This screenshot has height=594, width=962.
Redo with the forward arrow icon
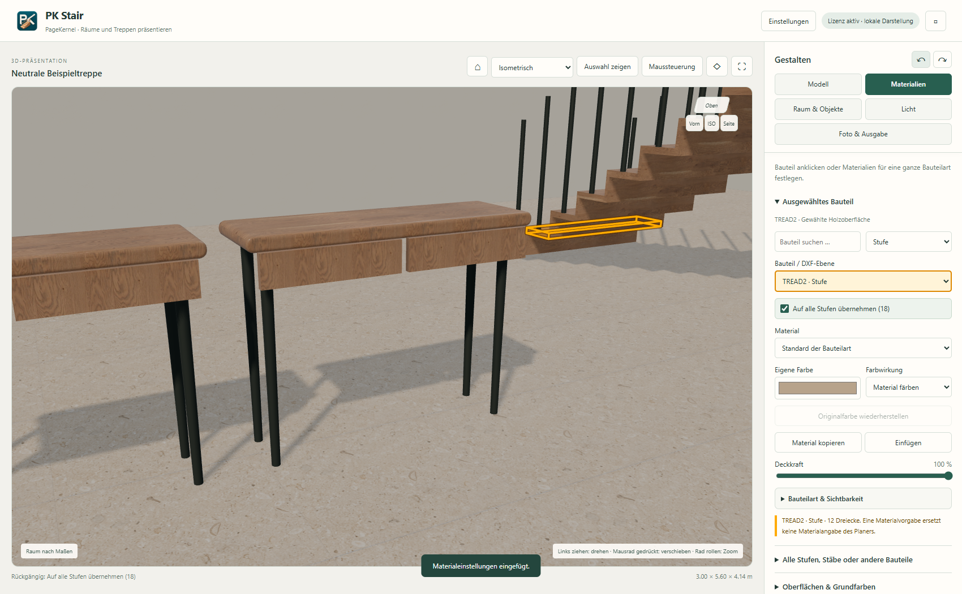click(x=942, y=59)
